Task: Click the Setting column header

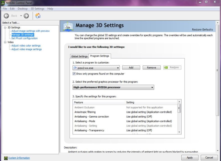Action: [151, 102]
